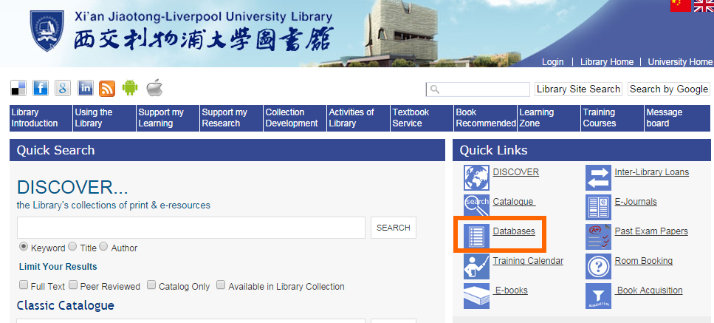Open the Textbook Service menu
This screenshot has width=714, height=323.
(x=422, y=118)
